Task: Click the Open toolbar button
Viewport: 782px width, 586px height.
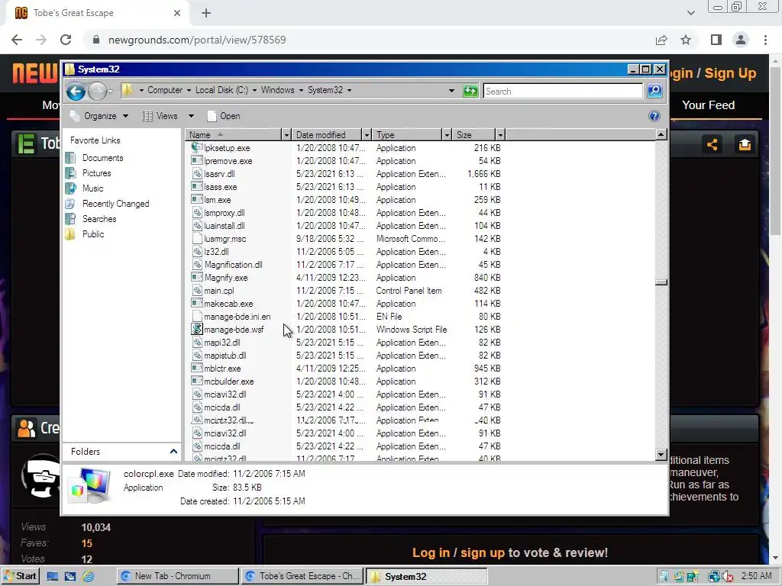Action: (224, 116)
